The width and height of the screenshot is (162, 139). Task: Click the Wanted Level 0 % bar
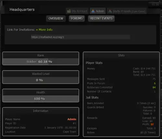(41, 80)
